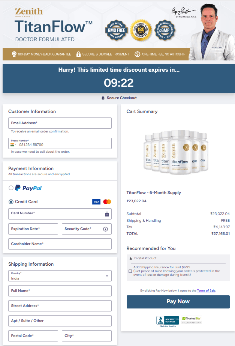Click the Zenith Labs logo
This screenshot has width=235, height=346.
click(x=29, y=12)
